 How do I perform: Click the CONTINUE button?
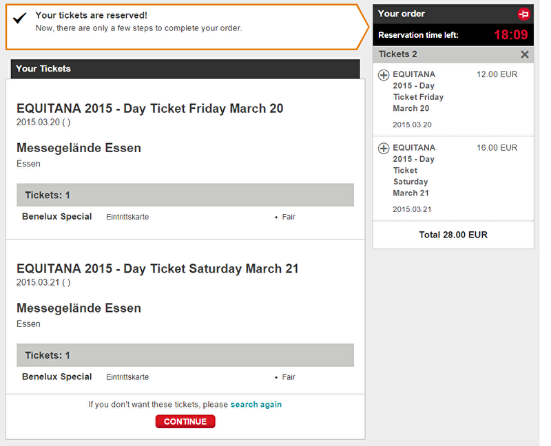pos(185,421)
